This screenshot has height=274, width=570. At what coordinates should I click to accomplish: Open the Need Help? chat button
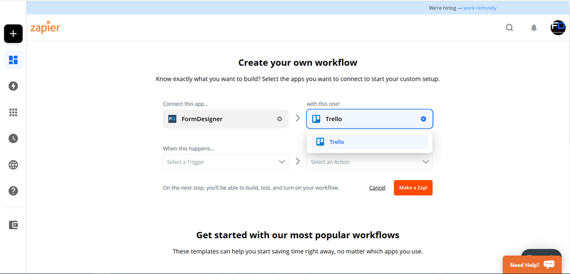(x=532, y=265)
